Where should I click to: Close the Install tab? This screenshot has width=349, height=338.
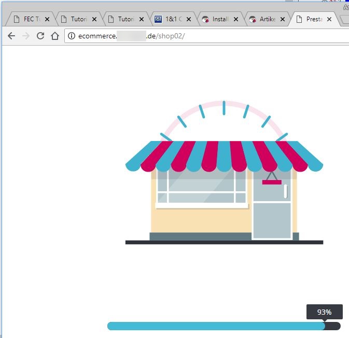(236, 19)
